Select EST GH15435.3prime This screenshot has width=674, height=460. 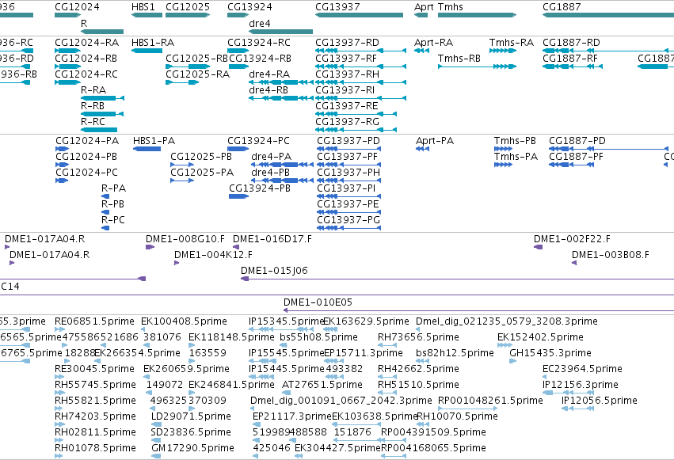click(x=512, y=361)
